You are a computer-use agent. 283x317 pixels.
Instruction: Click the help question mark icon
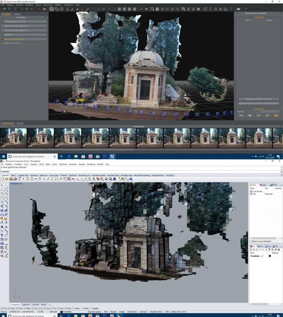click(245, 9)
